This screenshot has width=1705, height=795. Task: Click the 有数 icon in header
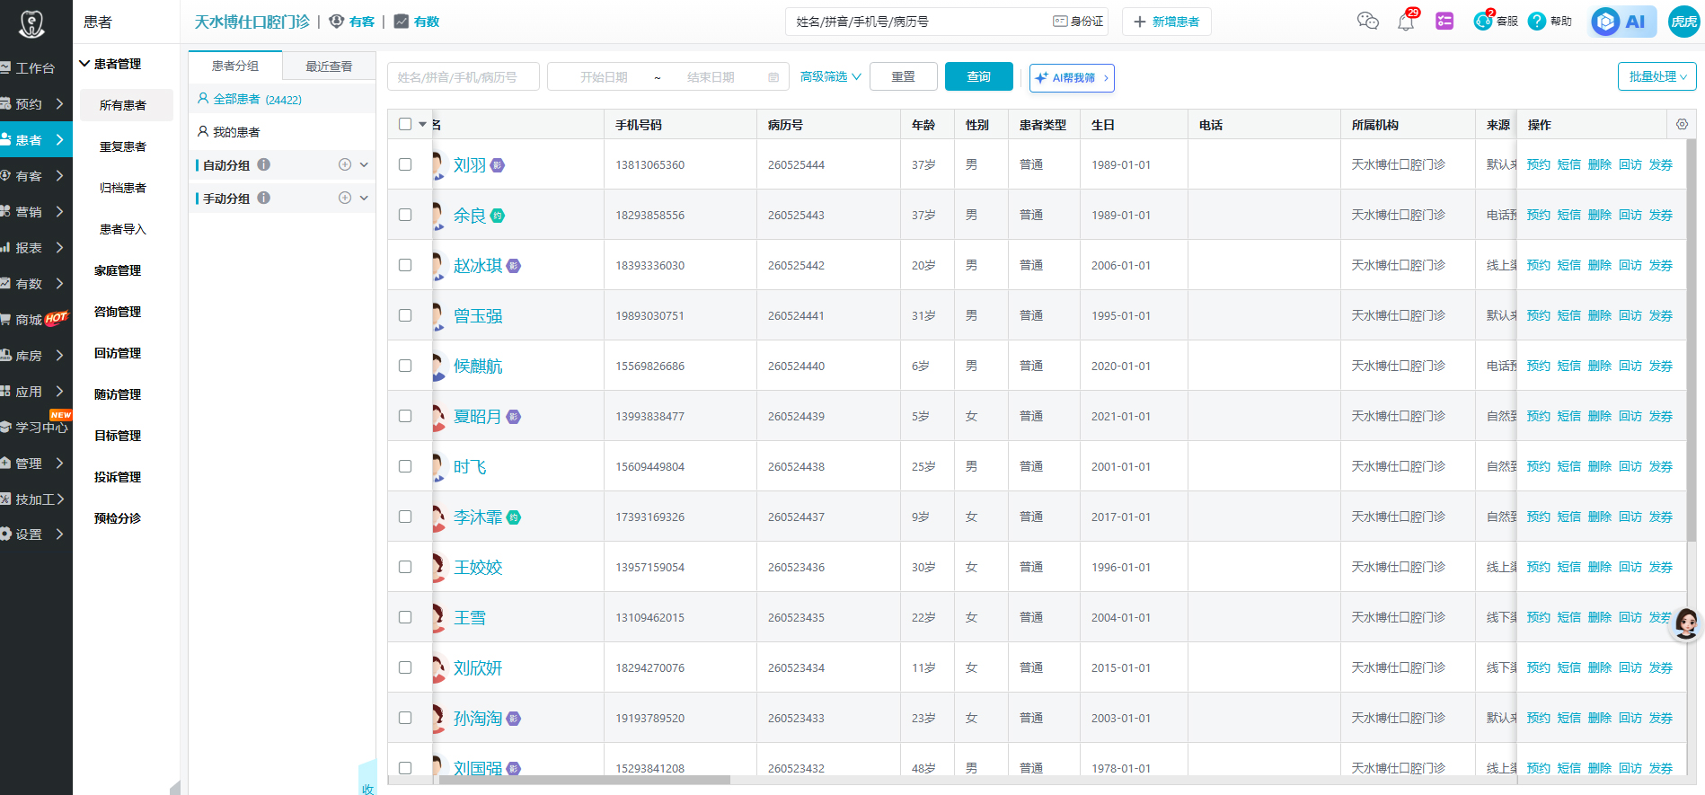point(402,21)
